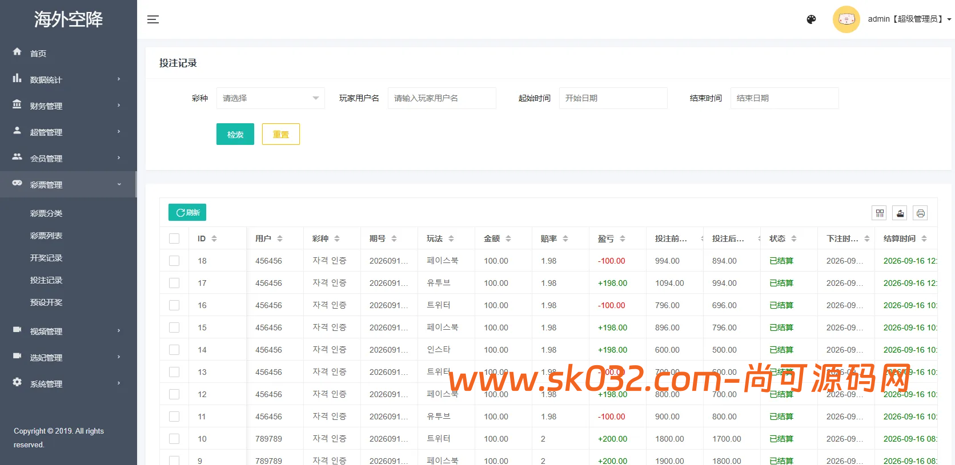Open the 彩票列表 submenu item

click(46, 236)
